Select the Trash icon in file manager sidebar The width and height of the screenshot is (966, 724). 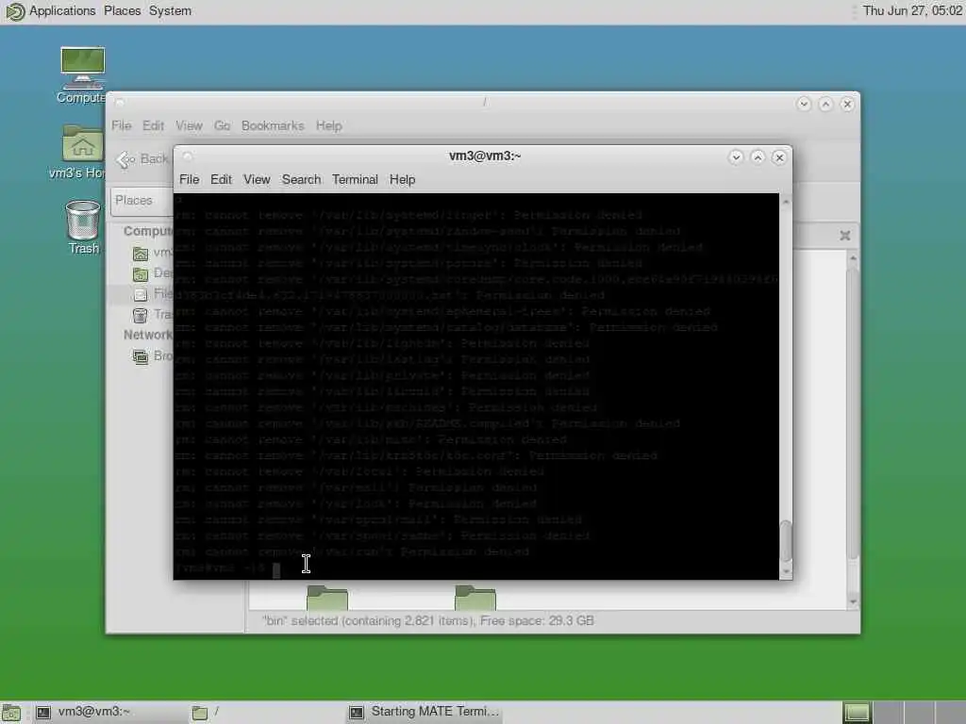pos(141,315)
